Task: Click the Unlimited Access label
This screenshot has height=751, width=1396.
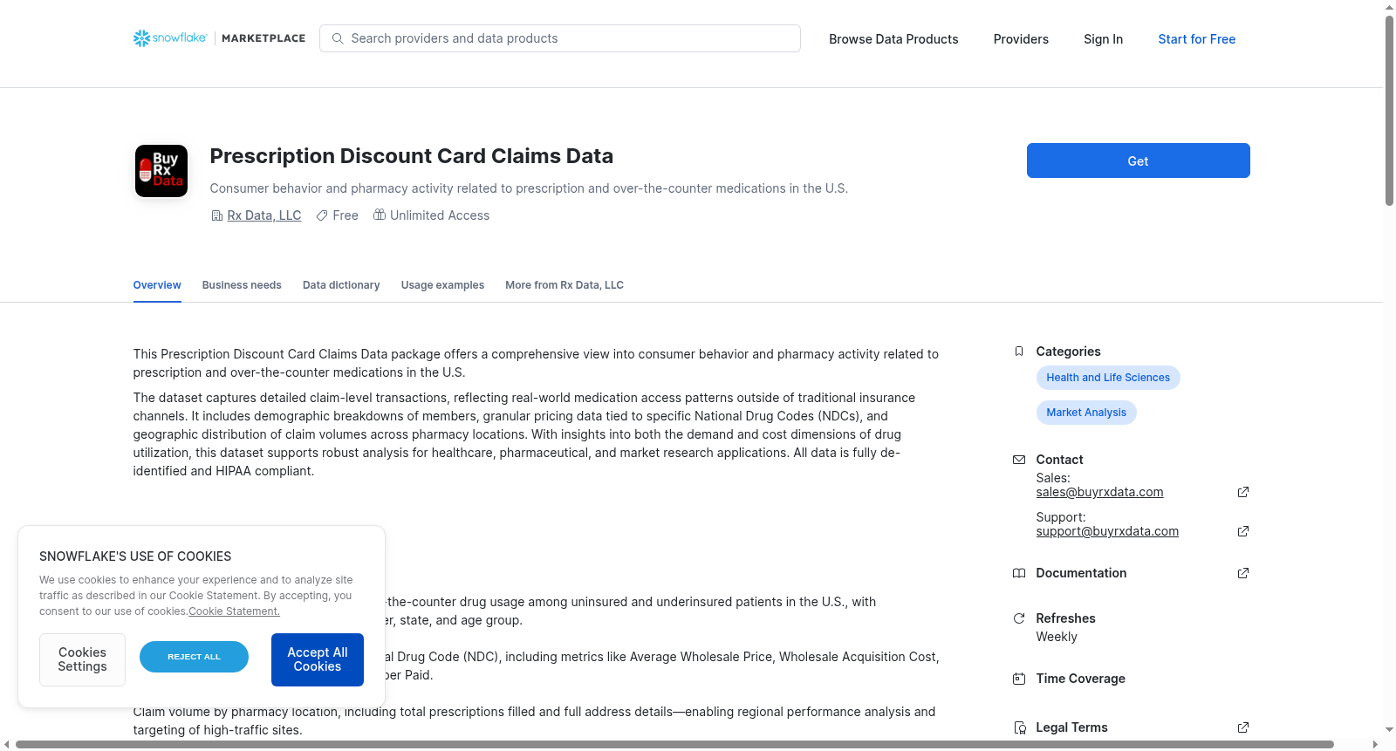Action: click(440, 215)
